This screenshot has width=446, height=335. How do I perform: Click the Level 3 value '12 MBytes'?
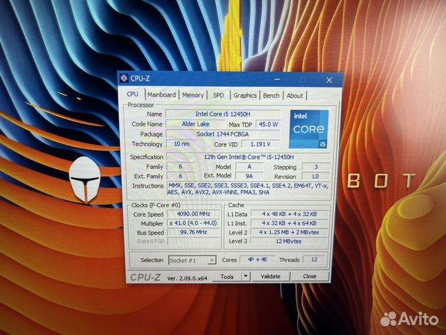(289, 241)
